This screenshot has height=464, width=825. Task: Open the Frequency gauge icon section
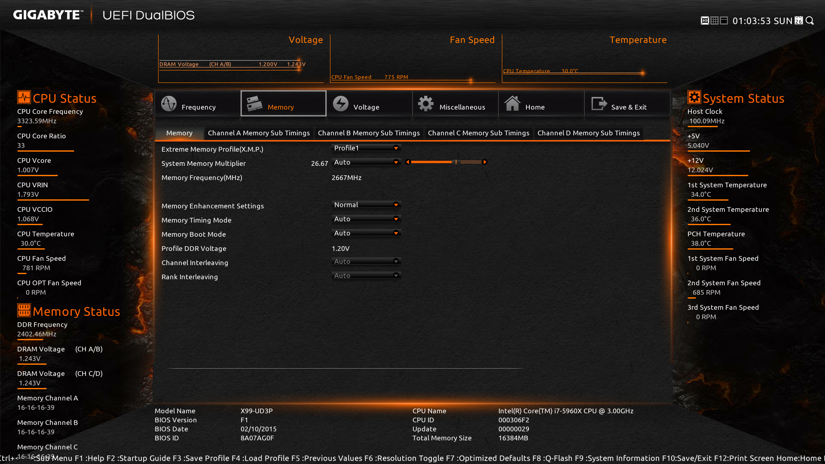click(169, 104)
